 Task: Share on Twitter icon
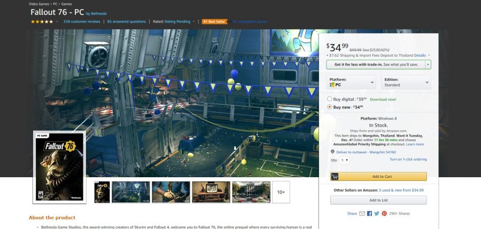(x=377, y=214)
